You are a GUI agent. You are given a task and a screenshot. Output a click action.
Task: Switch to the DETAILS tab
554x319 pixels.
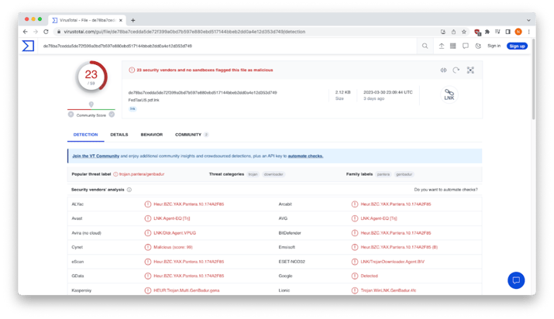[x=119, y=135]
